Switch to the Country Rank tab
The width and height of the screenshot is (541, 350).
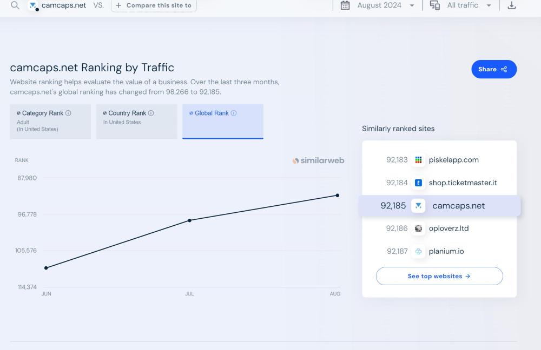136,122
